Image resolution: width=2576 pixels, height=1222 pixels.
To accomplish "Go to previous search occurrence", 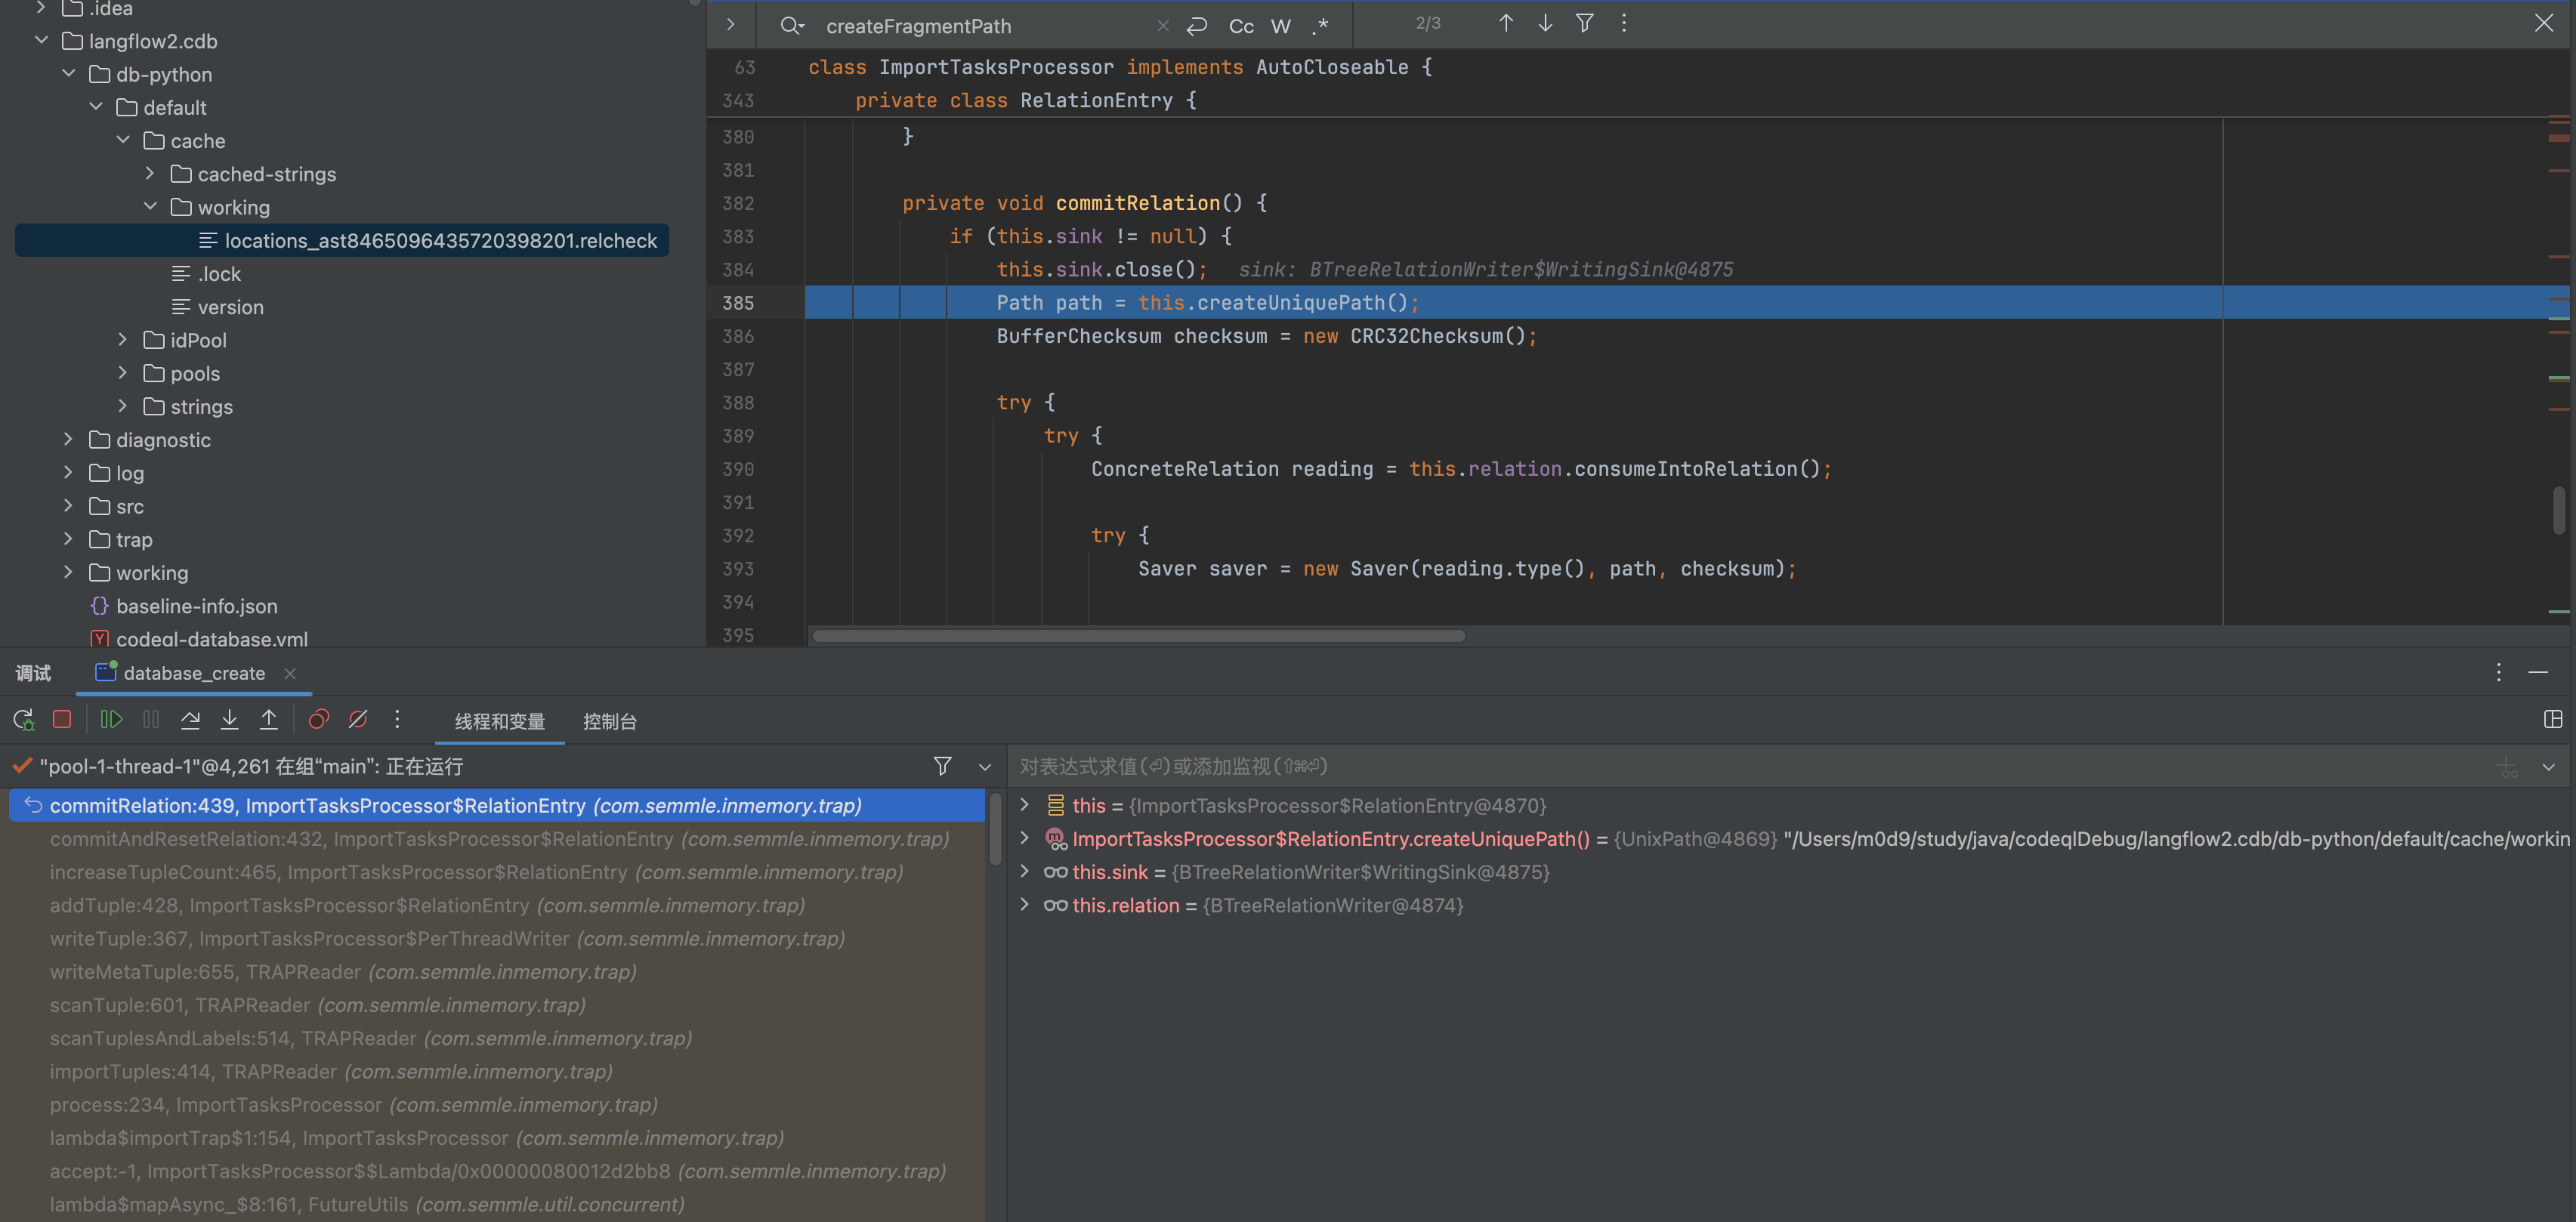I will point(1506,23).
